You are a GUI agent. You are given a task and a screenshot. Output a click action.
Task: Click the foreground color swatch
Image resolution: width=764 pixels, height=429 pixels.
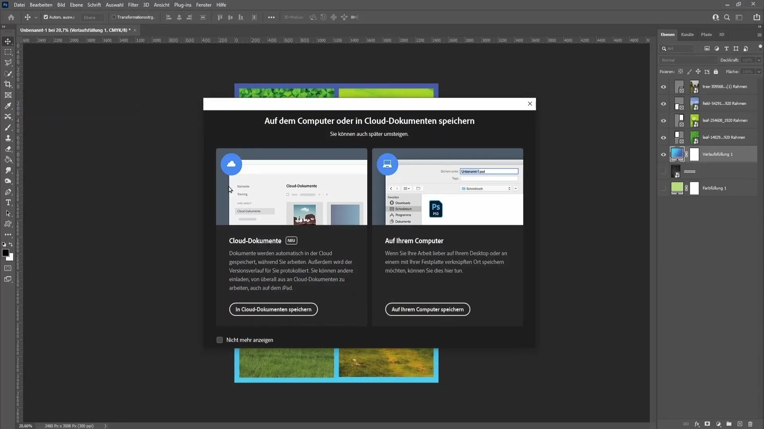(6, 253)
